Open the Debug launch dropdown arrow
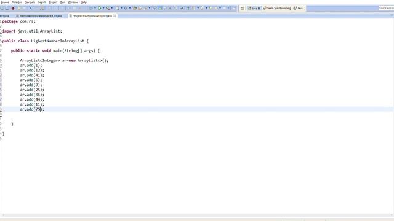 click(95, 8)
